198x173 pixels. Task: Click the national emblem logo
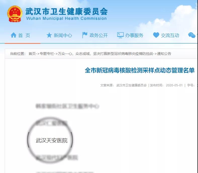pos(15,14)
